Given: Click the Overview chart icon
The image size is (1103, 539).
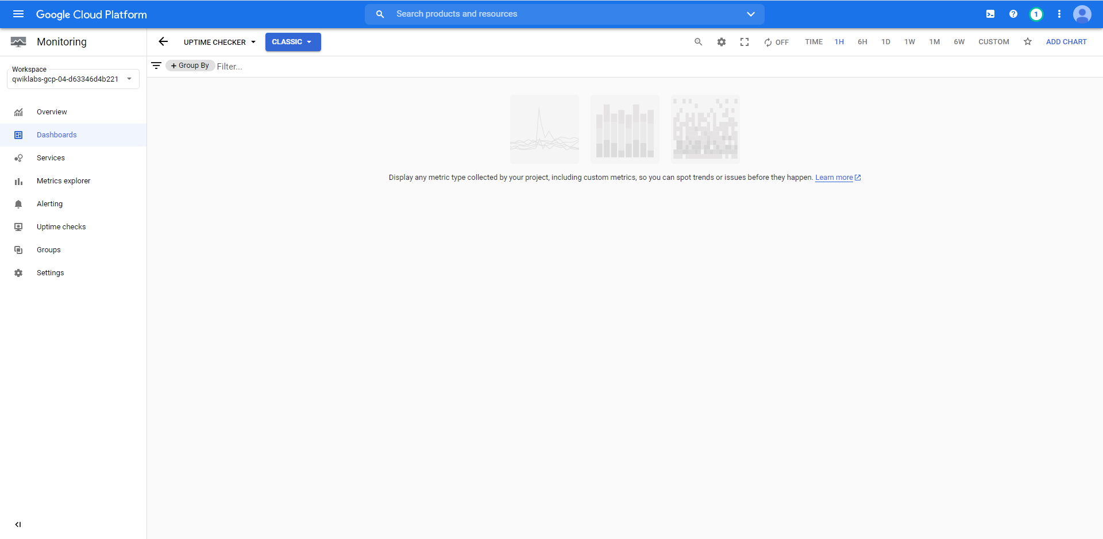Looking at the screenshot, I should pos(18,112).
